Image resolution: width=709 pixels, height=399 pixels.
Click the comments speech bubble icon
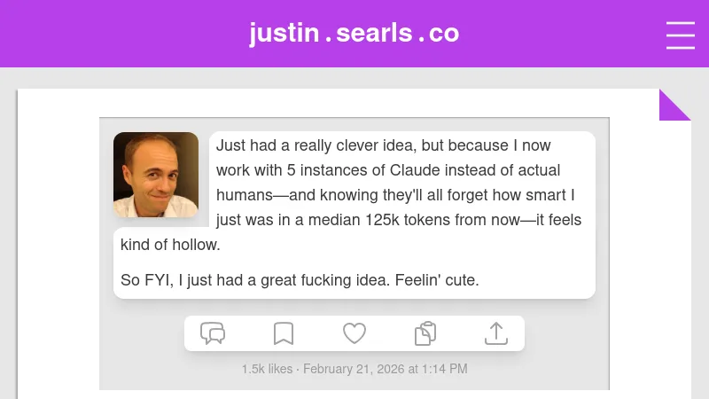point(213,333)
